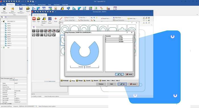Click the Save Workspace floppy icon
The width and height of the screenshot is (199, 108).
coord(21,9)
